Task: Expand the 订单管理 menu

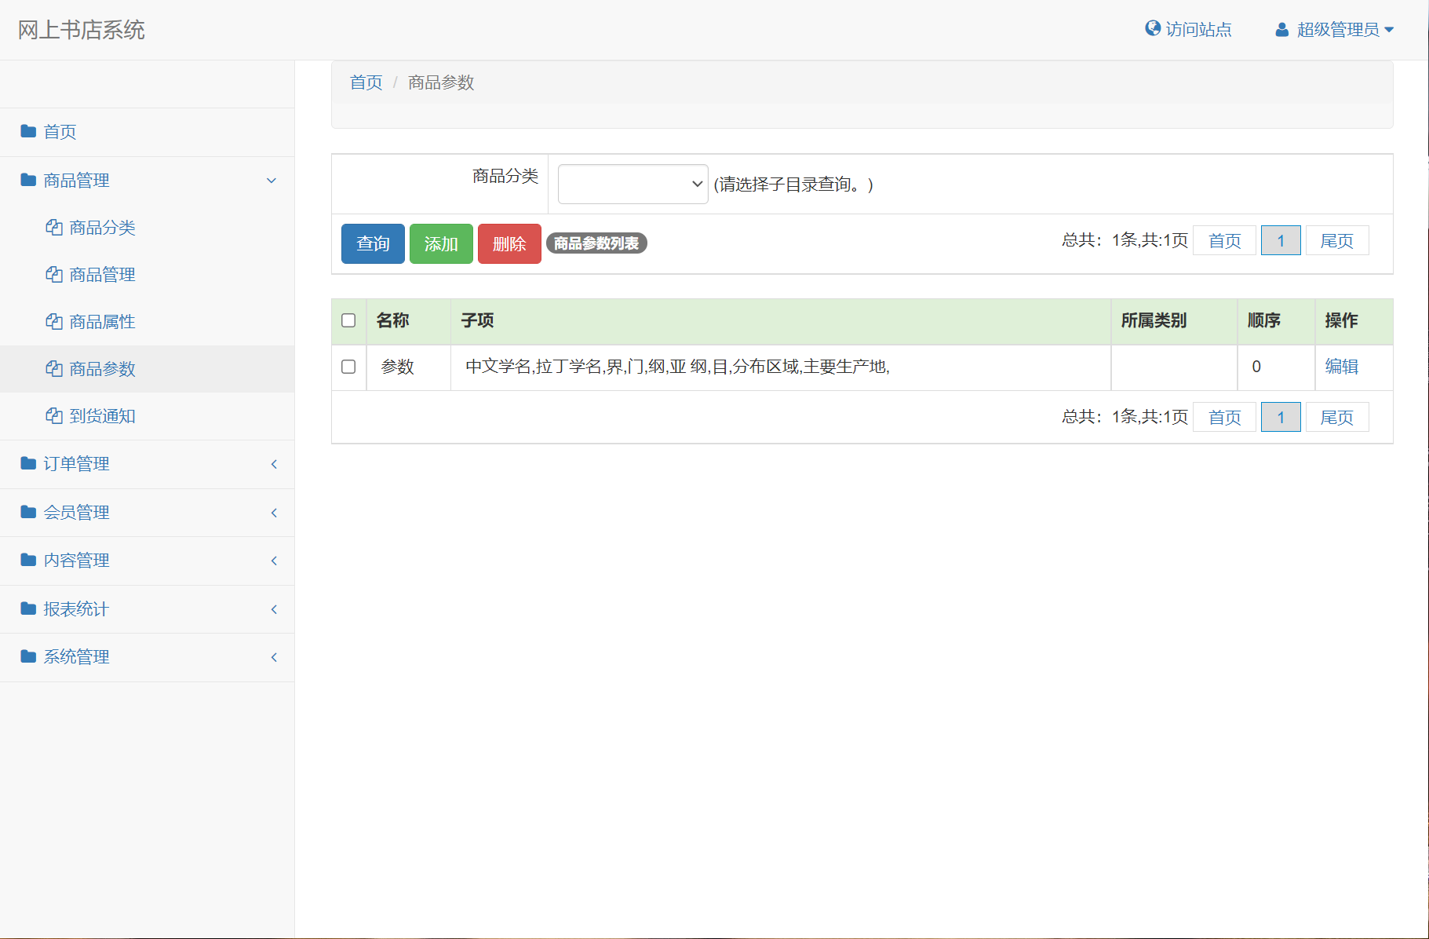Action: point(77,464)
